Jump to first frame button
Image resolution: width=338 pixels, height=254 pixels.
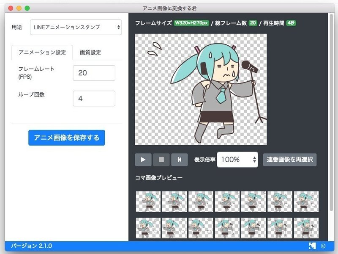pyautogui.click(x=179, y=160)
